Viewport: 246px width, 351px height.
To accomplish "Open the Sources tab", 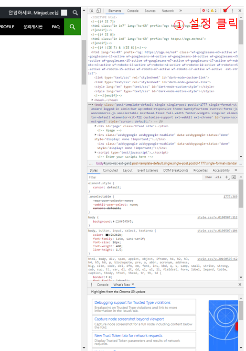I will point(150,11).
